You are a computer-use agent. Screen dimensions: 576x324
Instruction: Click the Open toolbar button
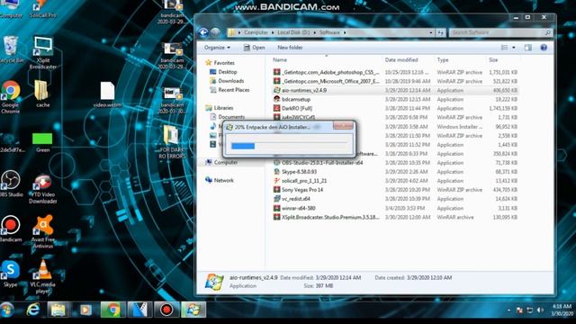(x=254, y=48)
